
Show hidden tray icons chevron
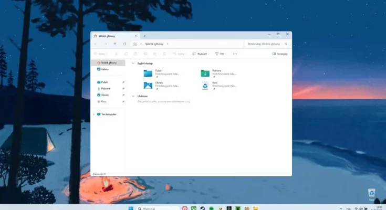pyautogui.click(x=341, y=209)
